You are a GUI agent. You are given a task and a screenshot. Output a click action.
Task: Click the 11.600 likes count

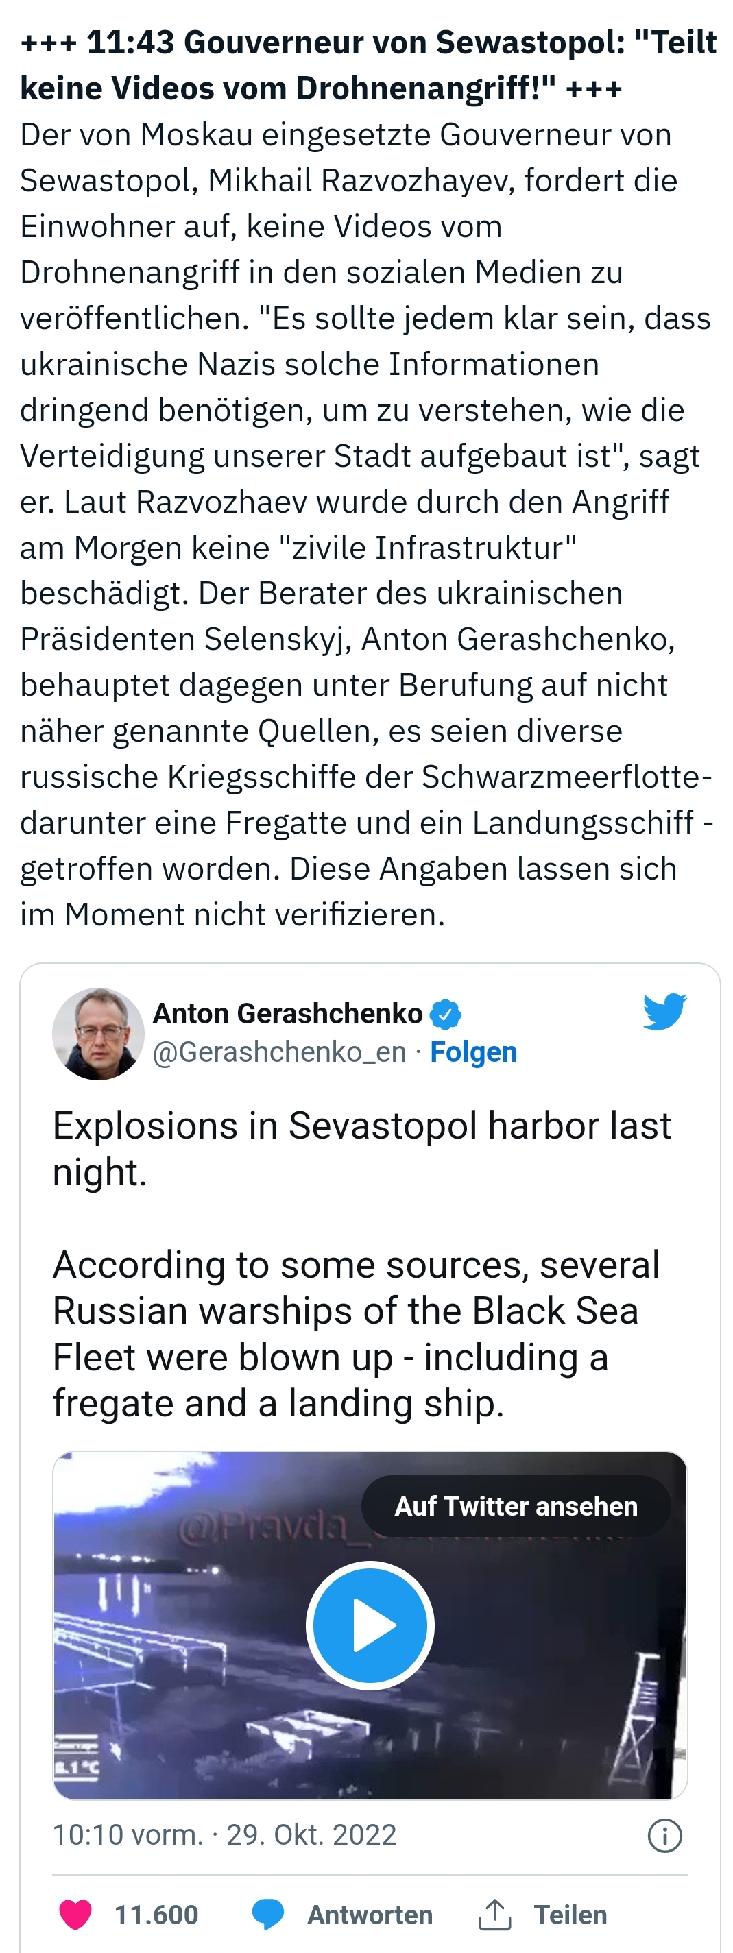(x=156, y=1915)
